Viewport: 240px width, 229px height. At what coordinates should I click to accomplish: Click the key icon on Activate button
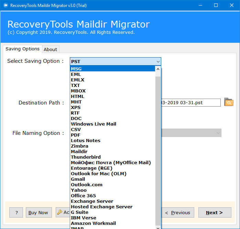(x=59, y=212)
